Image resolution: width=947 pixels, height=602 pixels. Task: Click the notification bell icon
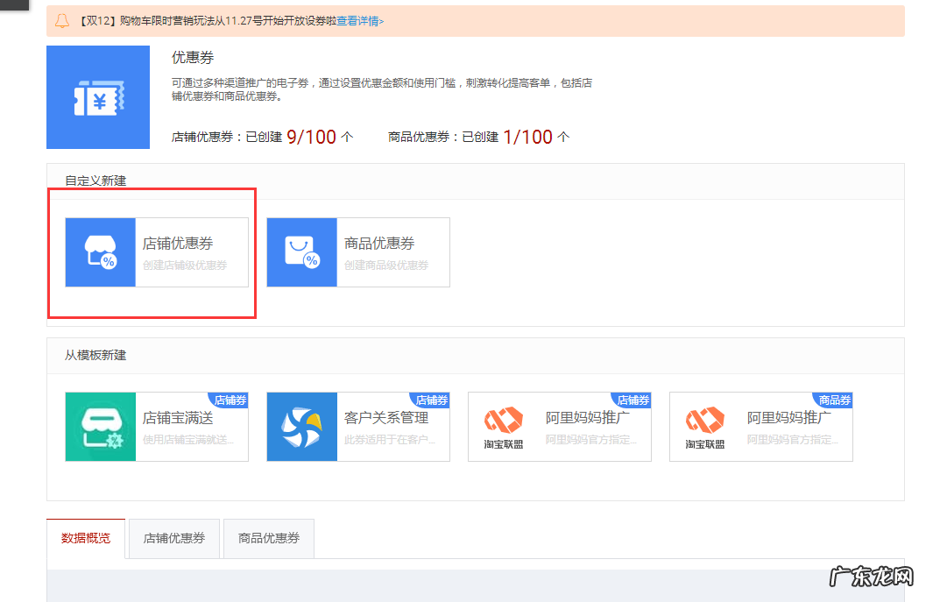[x=61, y=20]
